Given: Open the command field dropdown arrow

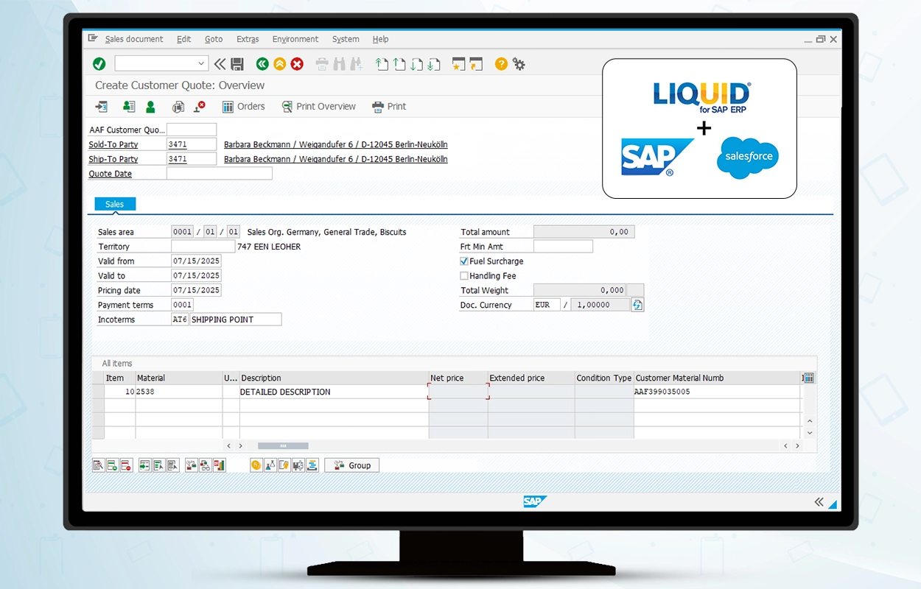Looking at the screenshot, I should click(x=202, y=64).
